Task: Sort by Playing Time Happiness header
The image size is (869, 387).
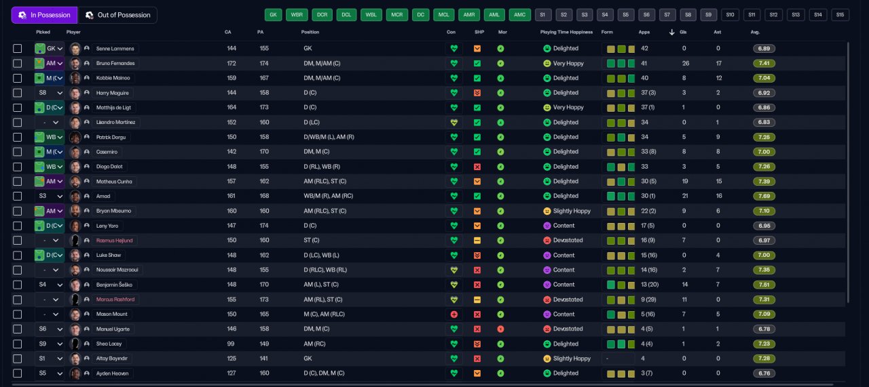Action: pyautogui.click(x=566, y=32)
